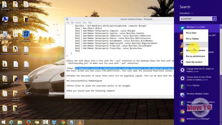This screenshot has width=222, height=125.
Task: Focus the powerShell search text box
Action: pyautogui.click(x=196, y=18)
